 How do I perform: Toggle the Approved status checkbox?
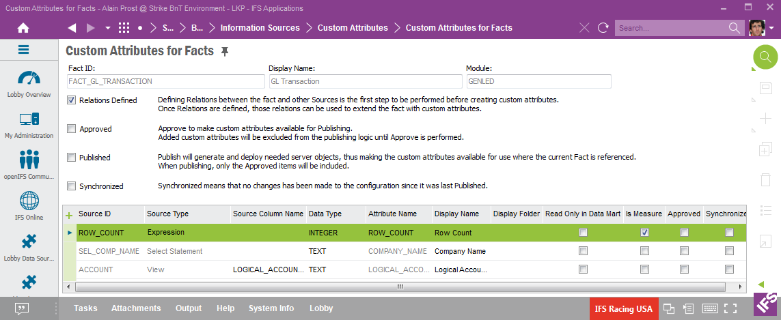71,128
